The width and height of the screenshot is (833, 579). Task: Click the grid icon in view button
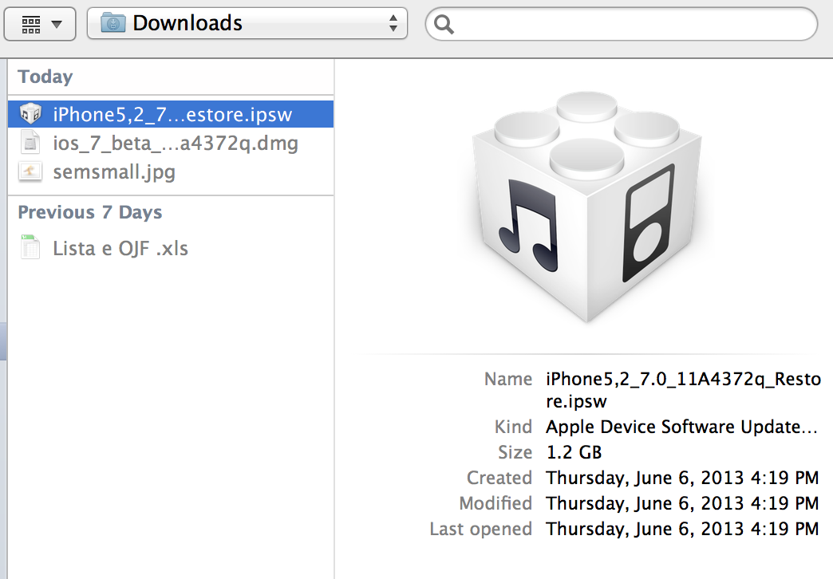(x=31, y=25)
